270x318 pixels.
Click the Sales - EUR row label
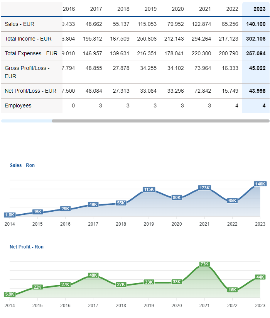[x=20, y=24]
